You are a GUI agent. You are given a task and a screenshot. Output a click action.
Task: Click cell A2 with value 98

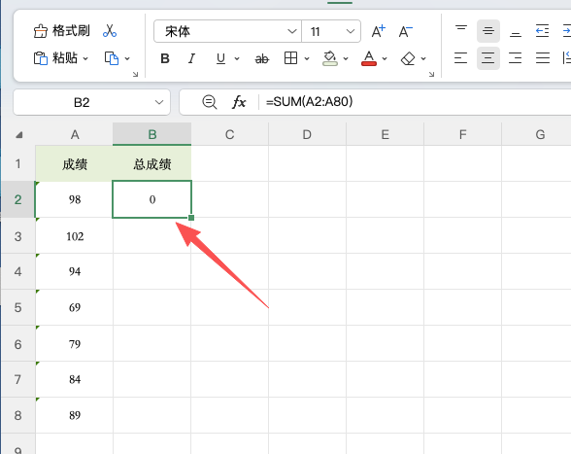[75, 199]
